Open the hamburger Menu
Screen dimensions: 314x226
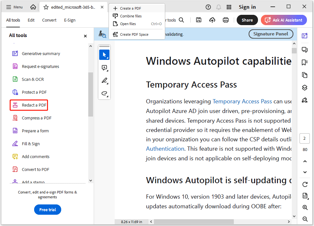tap(14, 7)
